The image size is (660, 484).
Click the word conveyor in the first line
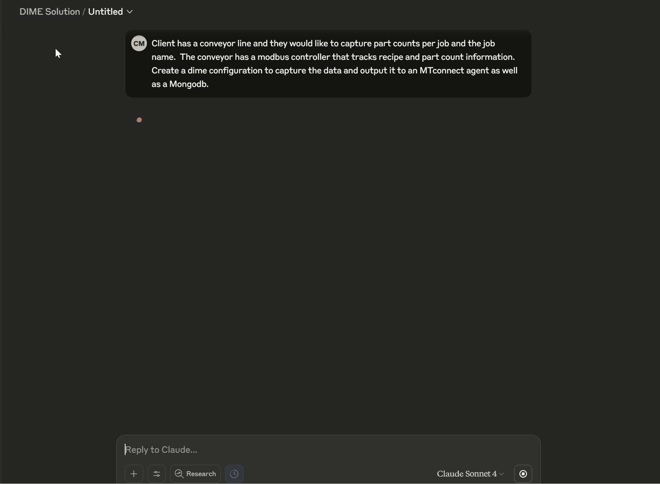217,44
